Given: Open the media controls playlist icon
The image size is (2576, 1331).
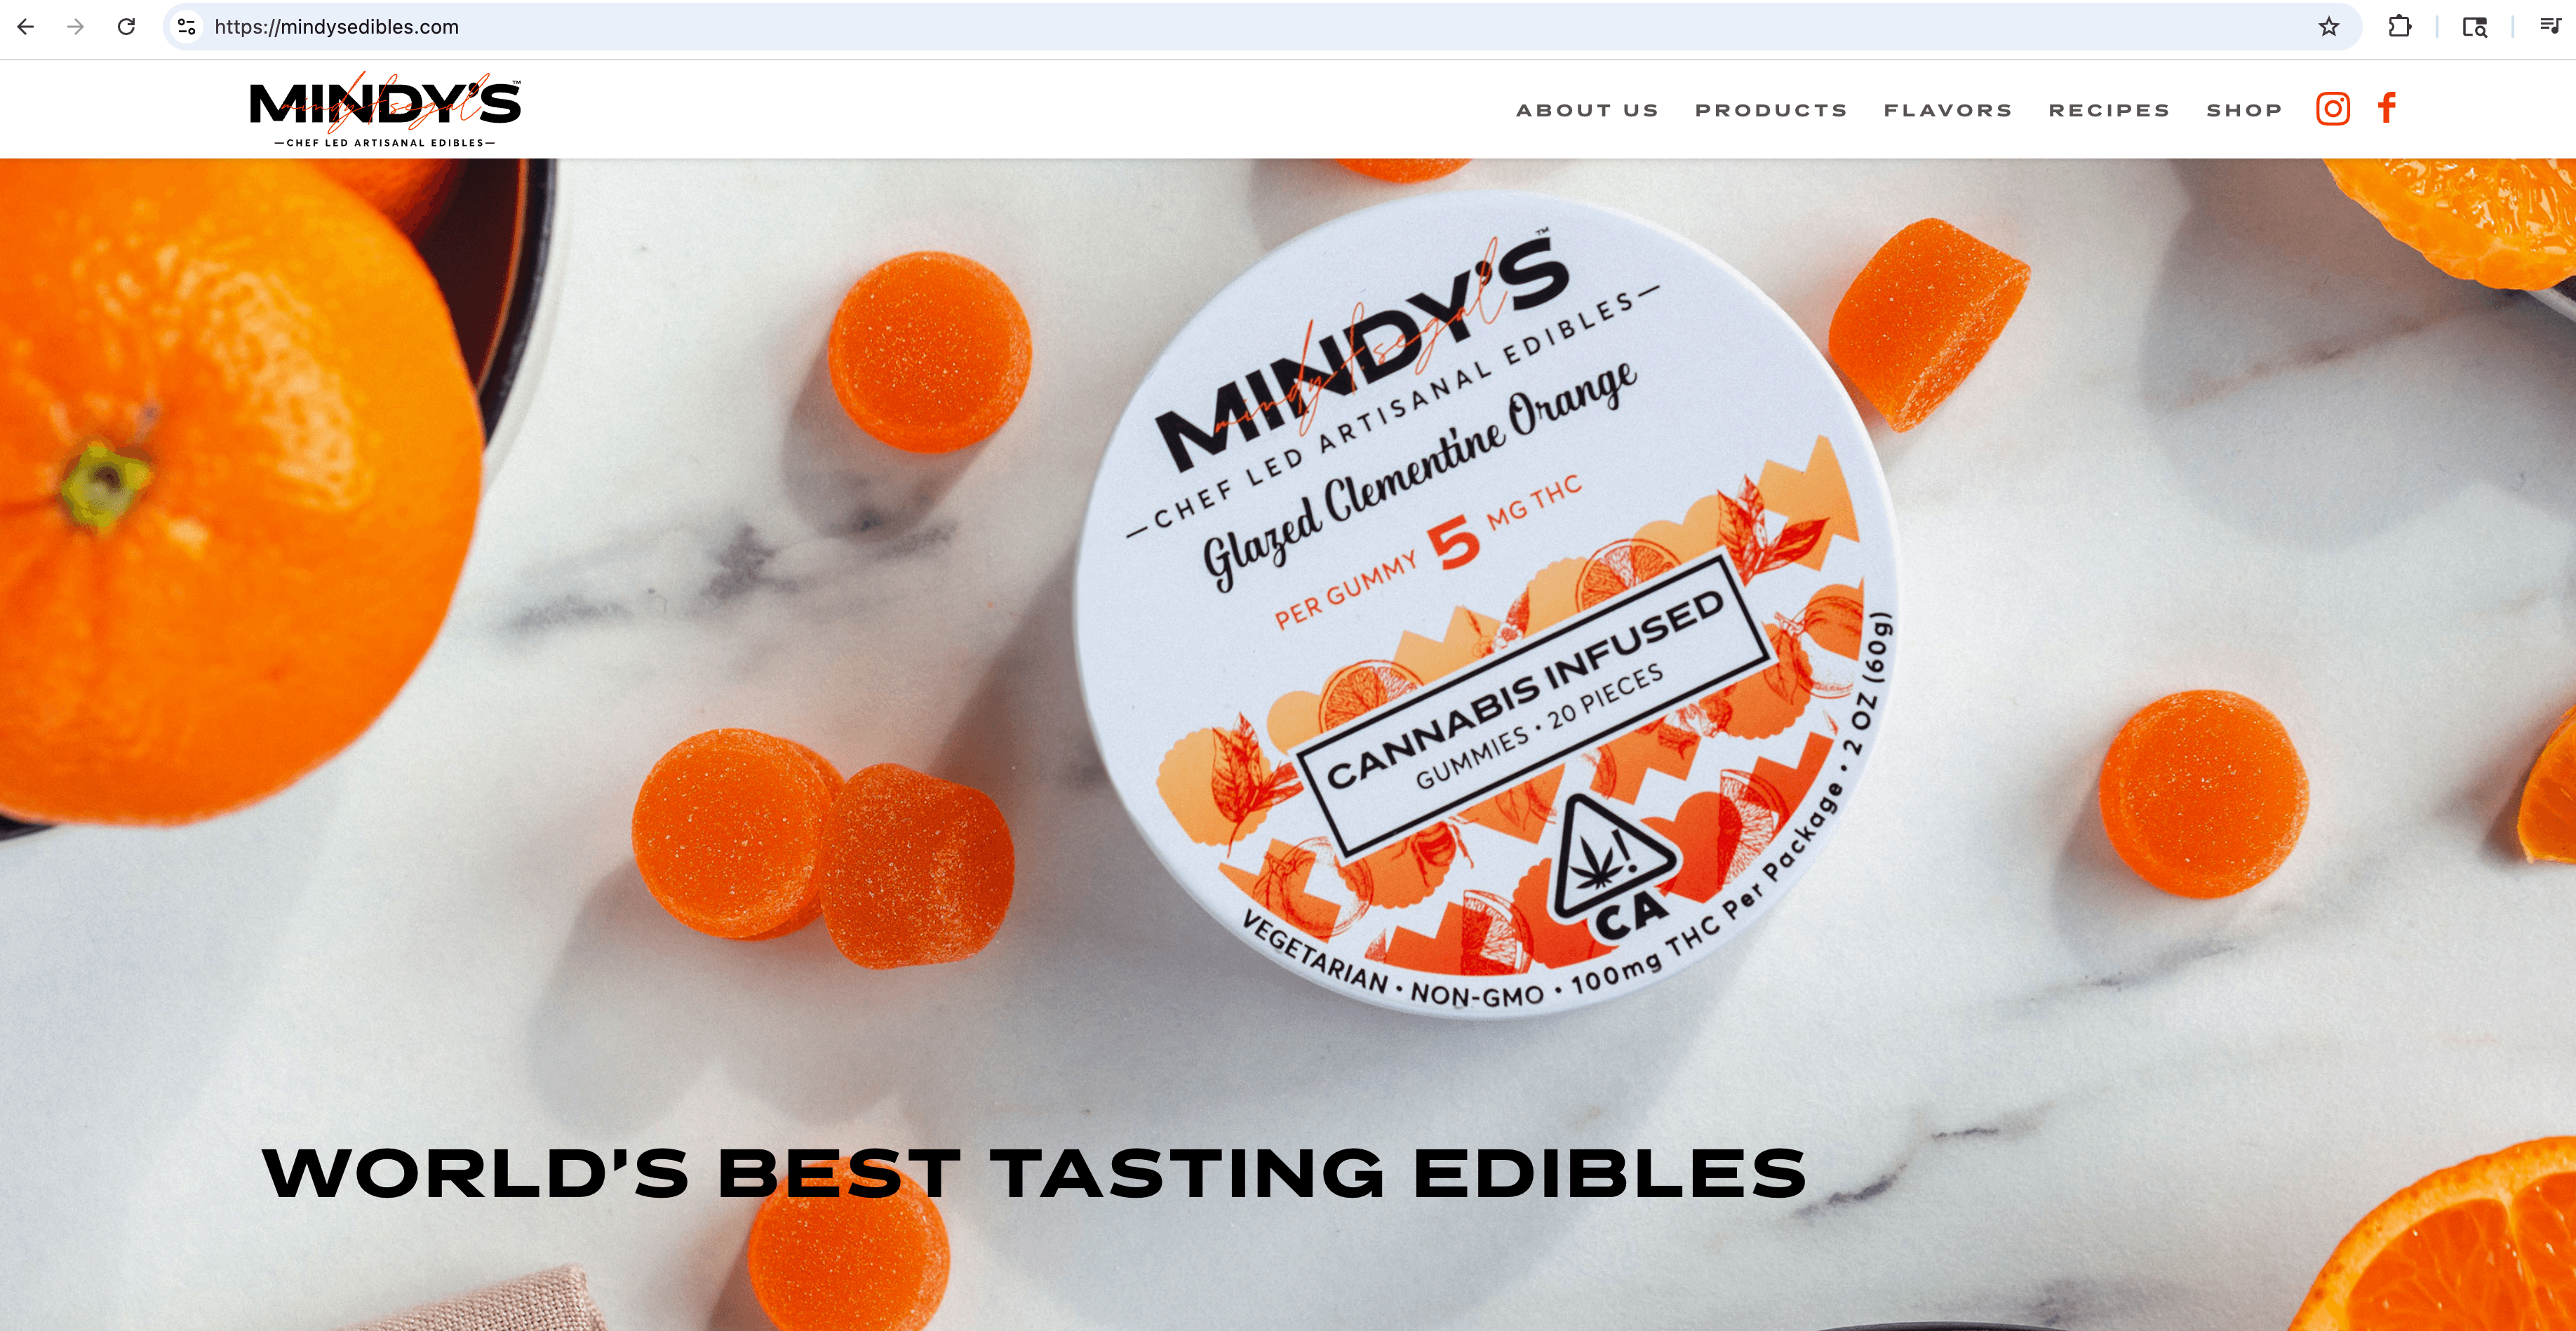Looking at the screenshot, I should pos(2550,27).
